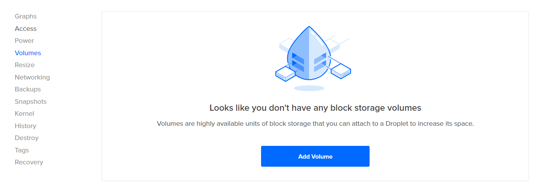Viewport: 548px width, 191px height.
Task: Select Power in the sidebar
Action: point(24,41)
